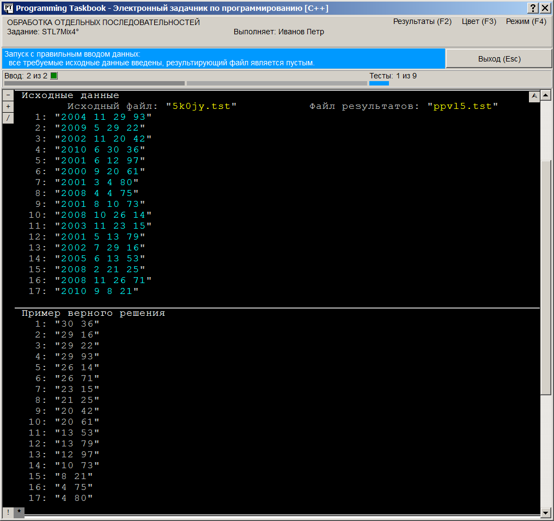Click the exclamation mark button at the bottom
This screenshot has height=521, width=554.
(8, 512)
